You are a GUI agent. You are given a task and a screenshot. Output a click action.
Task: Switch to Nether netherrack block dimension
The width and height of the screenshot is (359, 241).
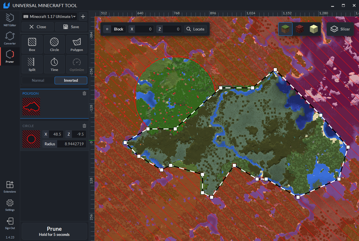pyautogui.click(x=300, y=29)
